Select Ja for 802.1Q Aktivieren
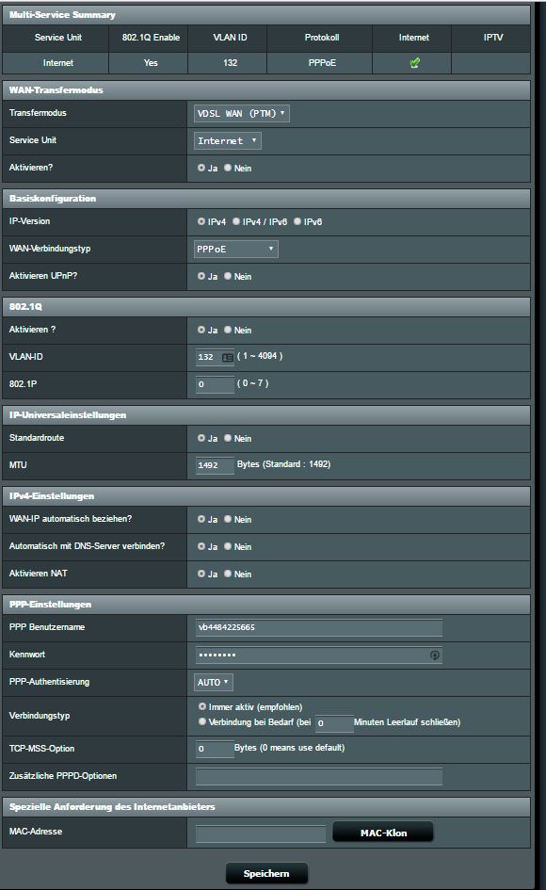The width and height of the screenshot is (546, 890). [201, 330]
